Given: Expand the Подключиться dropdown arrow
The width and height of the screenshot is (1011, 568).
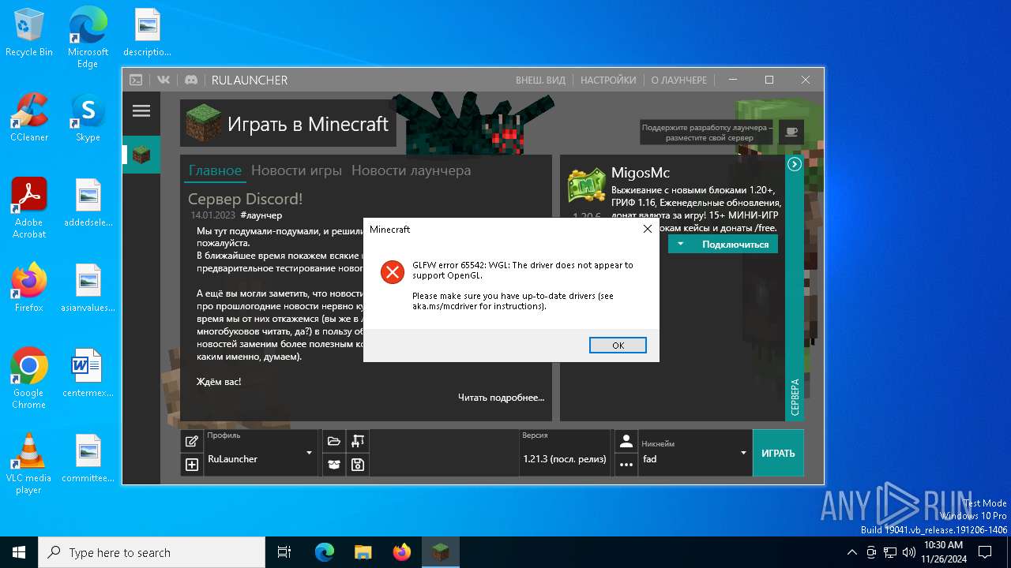Looking at the screenshot, I should 680,245.
